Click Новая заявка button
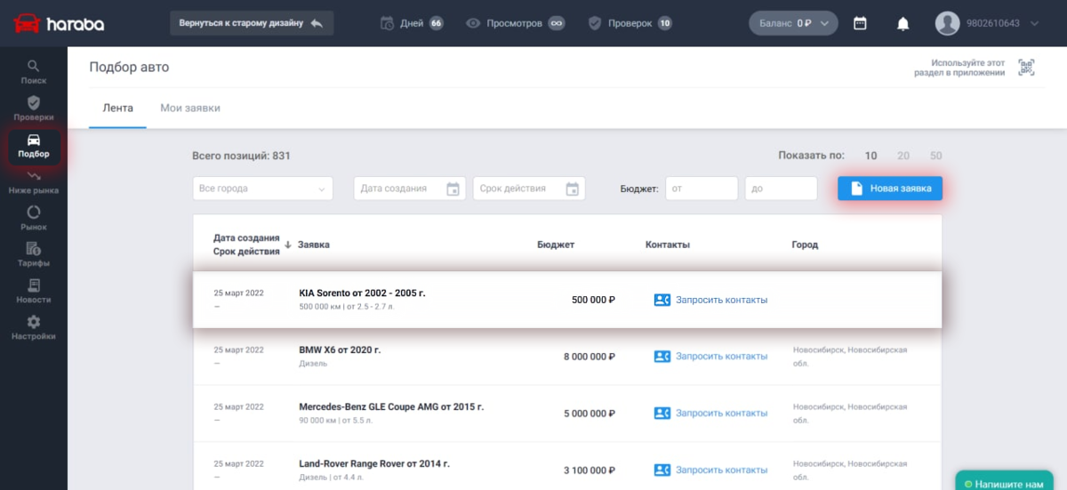Image resolution: width=1067 pixels, height=490 pixels. pos(890,189)
